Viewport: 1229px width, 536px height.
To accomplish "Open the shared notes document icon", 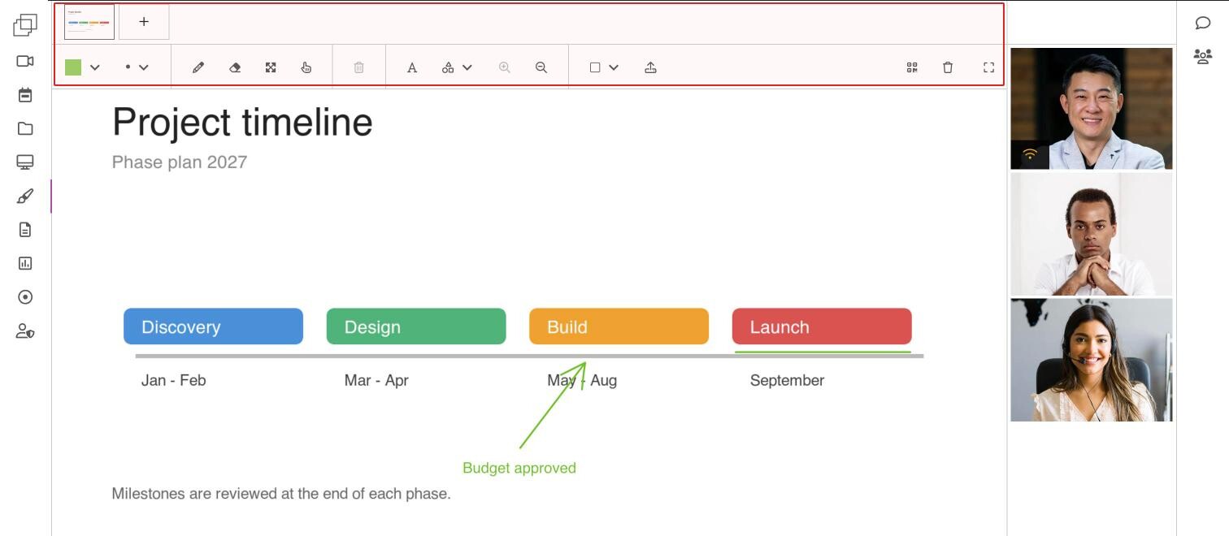I will 25,230.
